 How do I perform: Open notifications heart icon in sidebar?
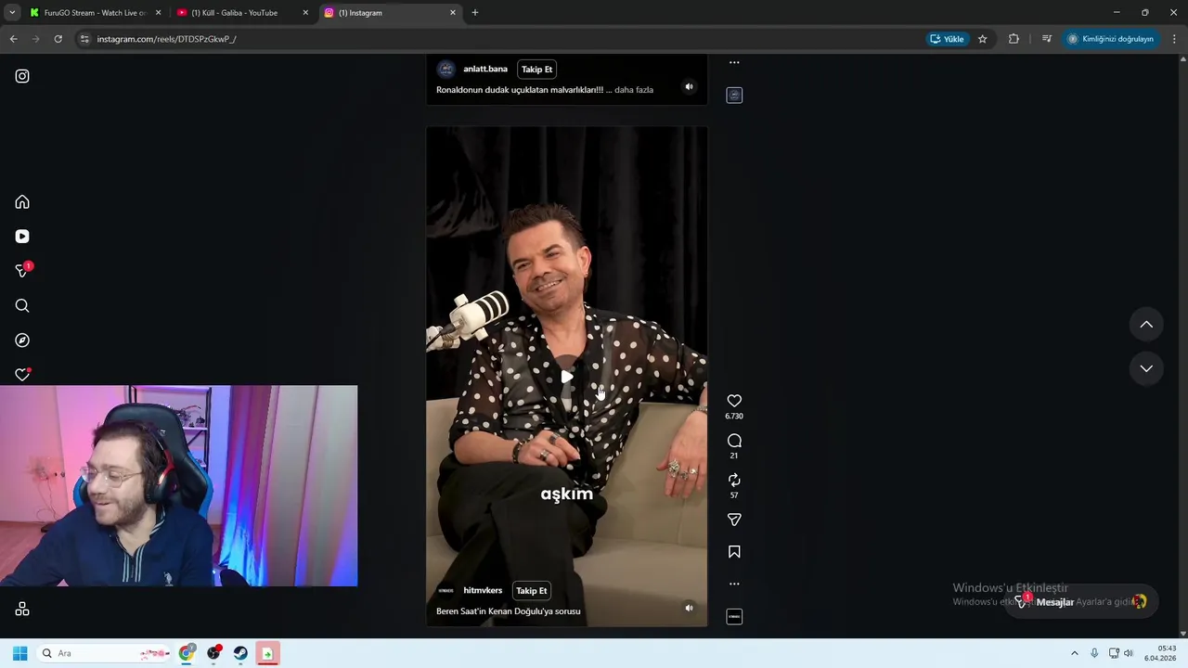point(22,375)
